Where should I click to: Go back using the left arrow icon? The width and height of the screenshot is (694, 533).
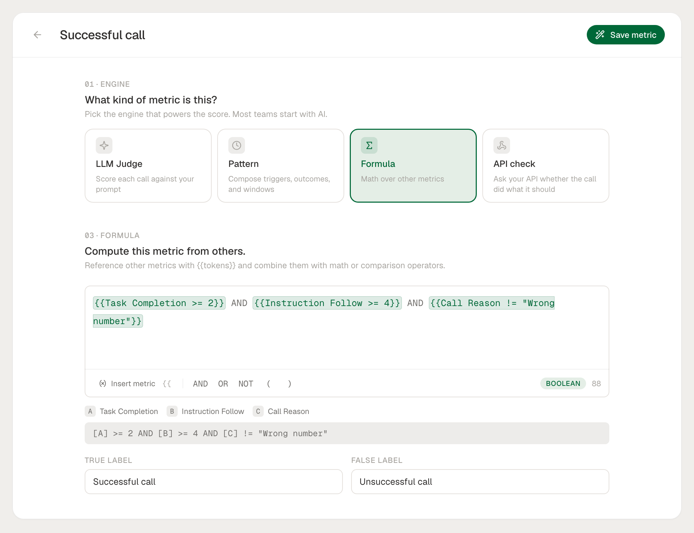point(37,35)
